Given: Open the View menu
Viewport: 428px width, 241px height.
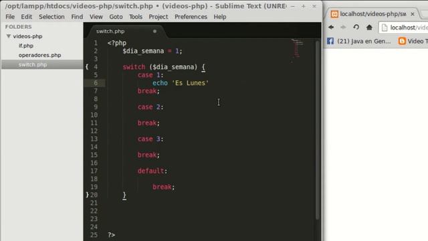Looking at the screenshot, I should point(96,17).
